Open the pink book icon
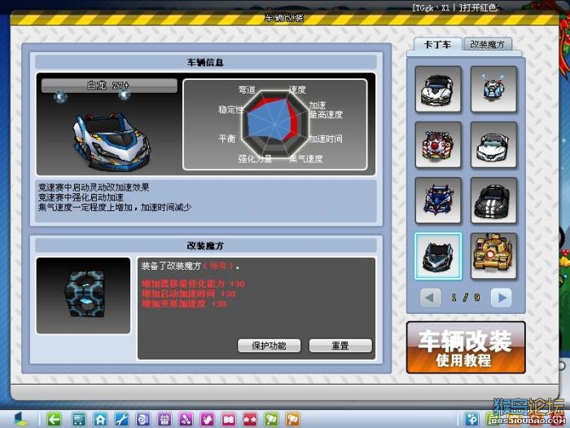570x428 pixels. coord(229,420)
